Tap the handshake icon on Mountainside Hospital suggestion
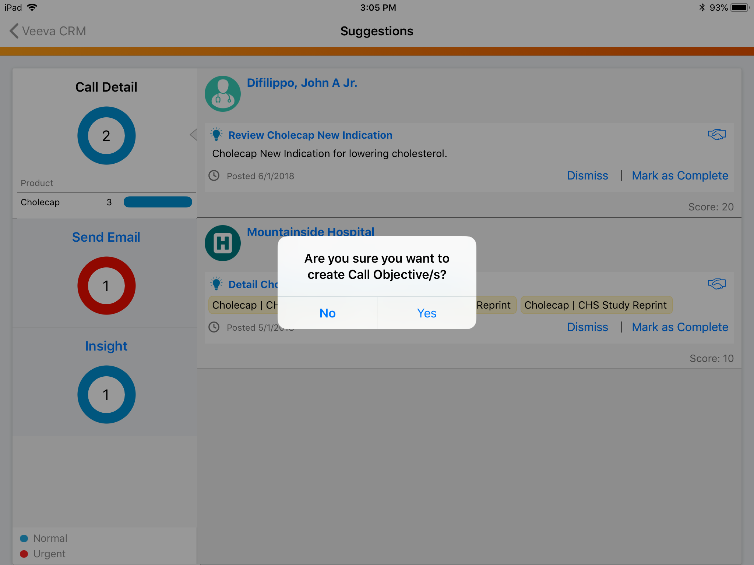Image resolution: width=754 pixels, height=565 pixels. pos(716,284)
